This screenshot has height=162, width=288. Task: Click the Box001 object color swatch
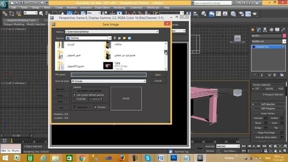284,36
